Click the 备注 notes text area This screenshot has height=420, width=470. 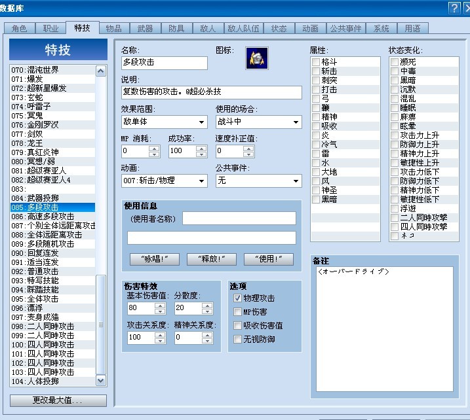(385, 329)
